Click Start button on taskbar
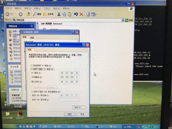Viewport: 172px width, 129px height. pos(10,126)
